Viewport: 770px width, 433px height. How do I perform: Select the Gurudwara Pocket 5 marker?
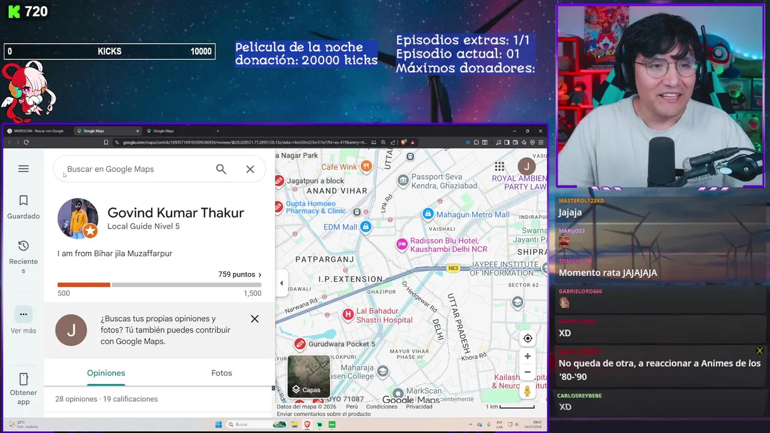pyautogui.click(x=300, y=344)
